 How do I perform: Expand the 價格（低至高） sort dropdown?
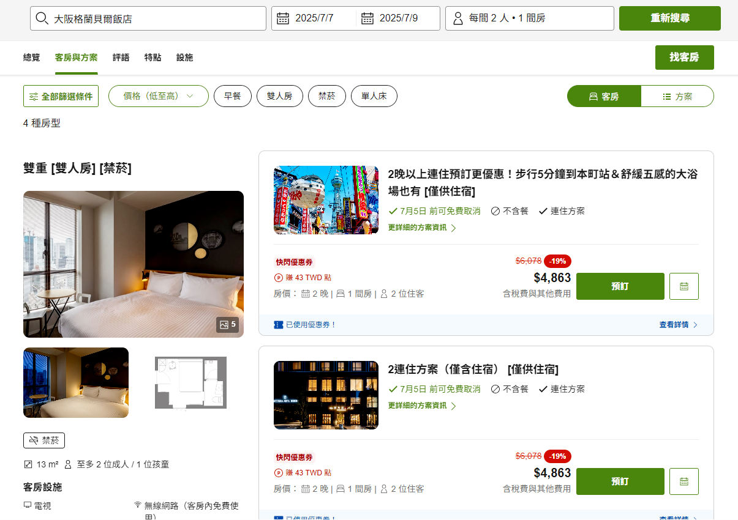(158, 96)
